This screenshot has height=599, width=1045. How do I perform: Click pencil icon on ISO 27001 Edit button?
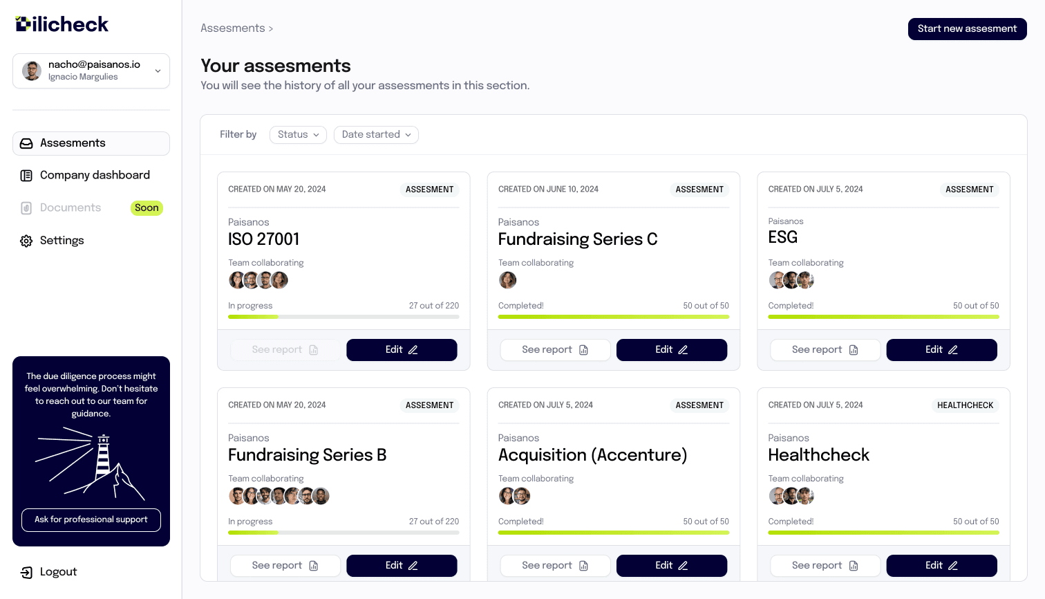tap(413, 350)
